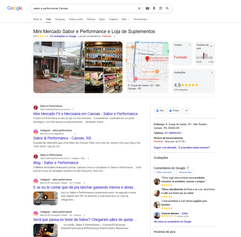Click Editar next to Eduardo Mendes
Viewport: 241px width, 237px height.
click(x=185, y=213)
